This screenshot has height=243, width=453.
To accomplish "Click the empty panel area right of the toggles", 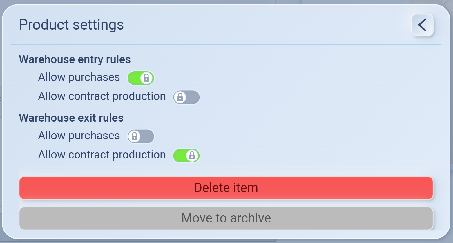I will click(319, 116).
